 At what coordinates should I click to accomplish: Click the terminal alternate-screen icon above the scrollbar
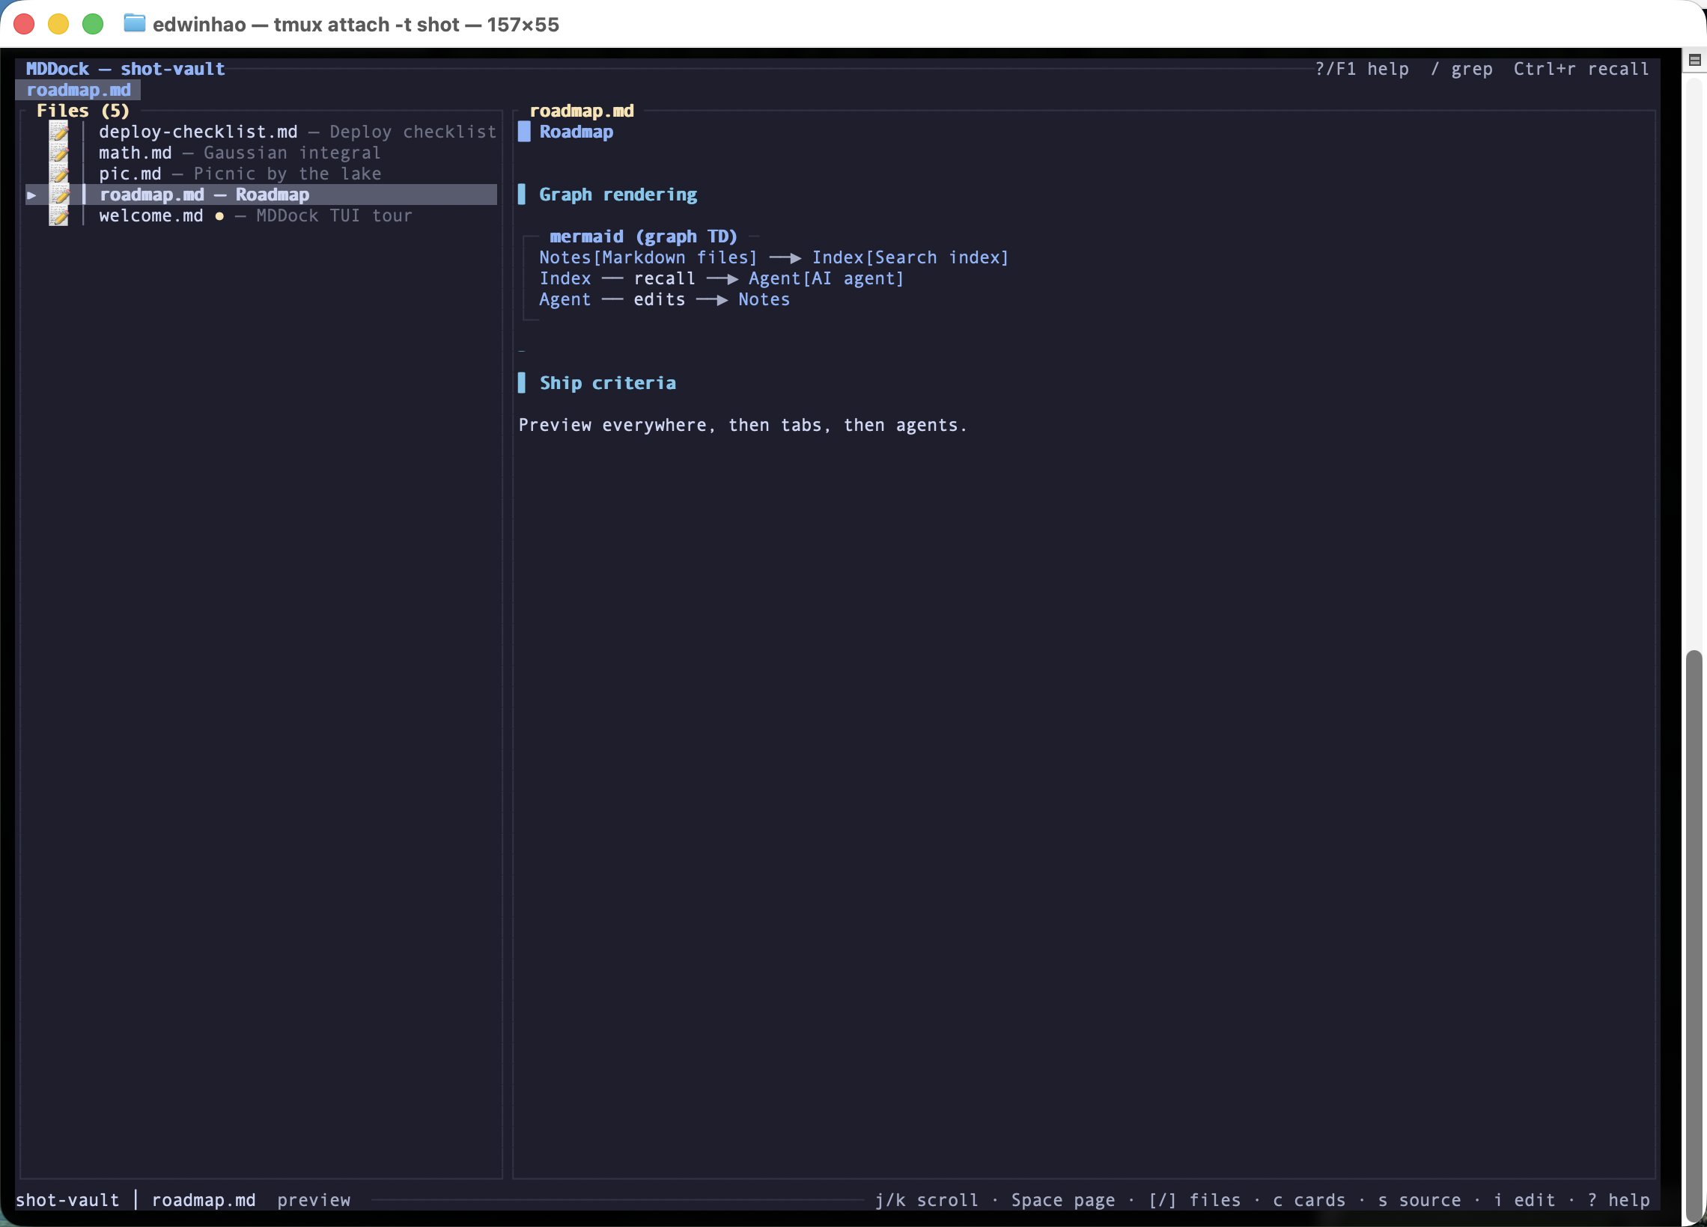pyautogui.click(x=1694, y=60)
